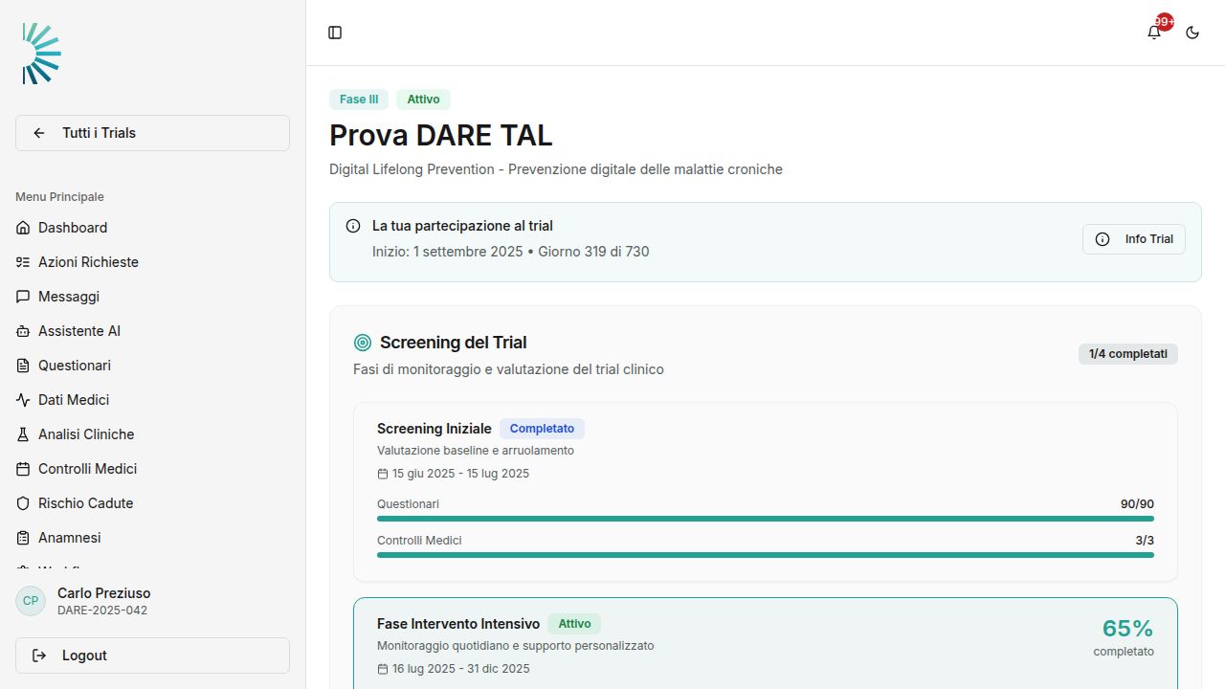The image size is (1225, 689).
Task: Toggle the sidebar panel icon
Action: click(335, 33)
